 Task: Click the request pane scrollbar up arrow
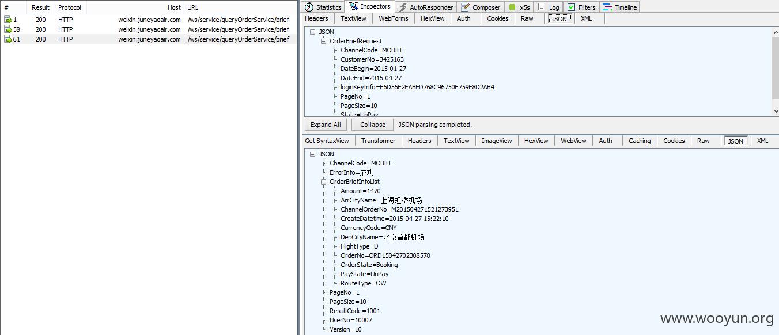(x=775, y=32)
